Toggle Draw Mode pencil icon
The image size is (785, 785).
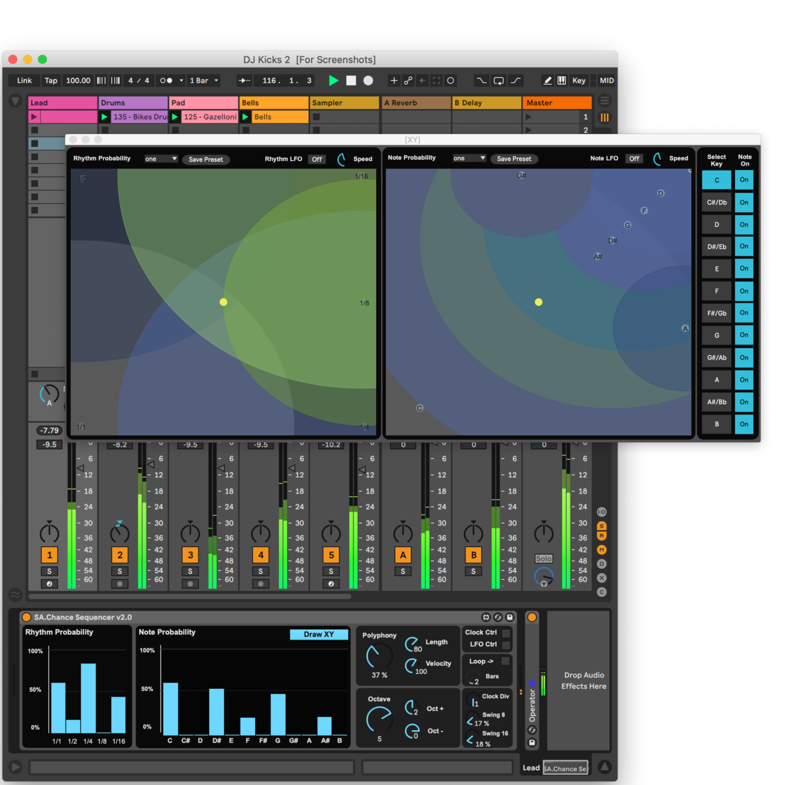pyautogui.click(x=547, y=81)
